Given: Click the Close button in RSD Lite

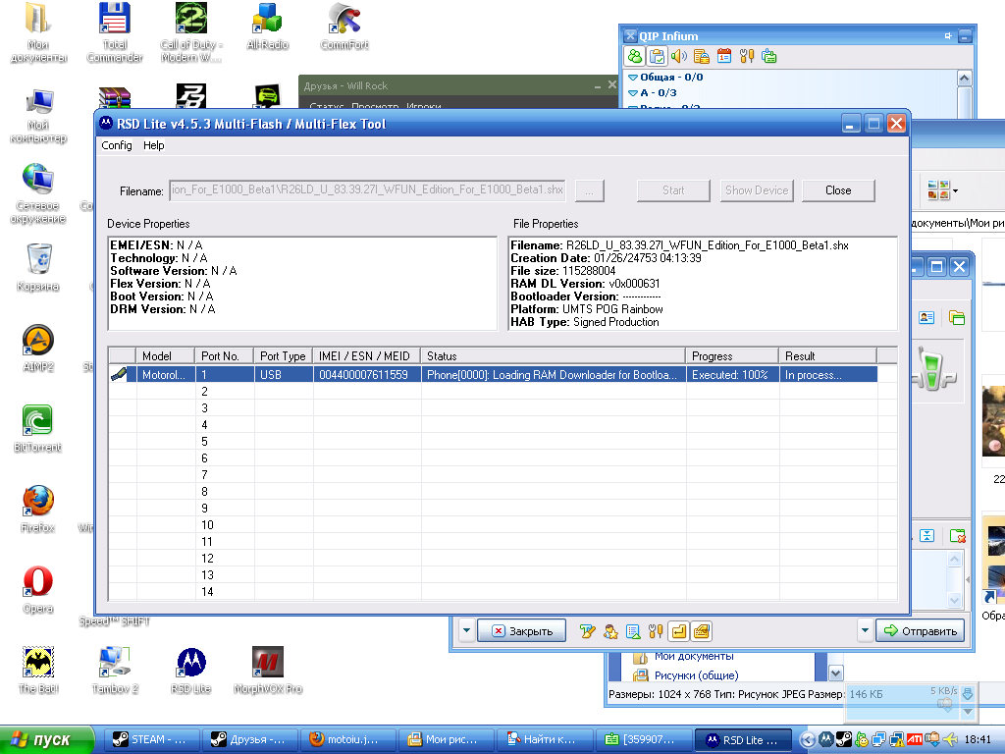Looking at the screenshot, I should (x=838, y=190).
